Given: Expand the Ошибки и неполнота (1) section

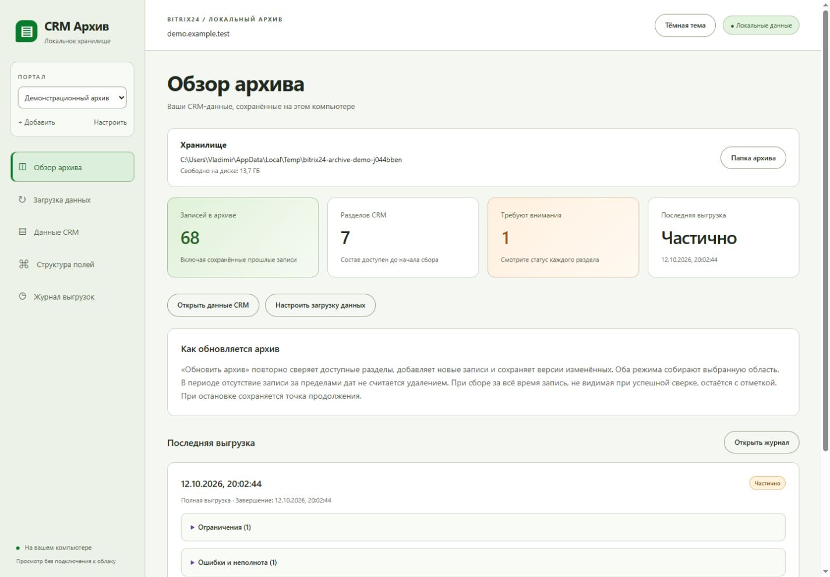Looking at the screenshot, I should tap(483, 562).
